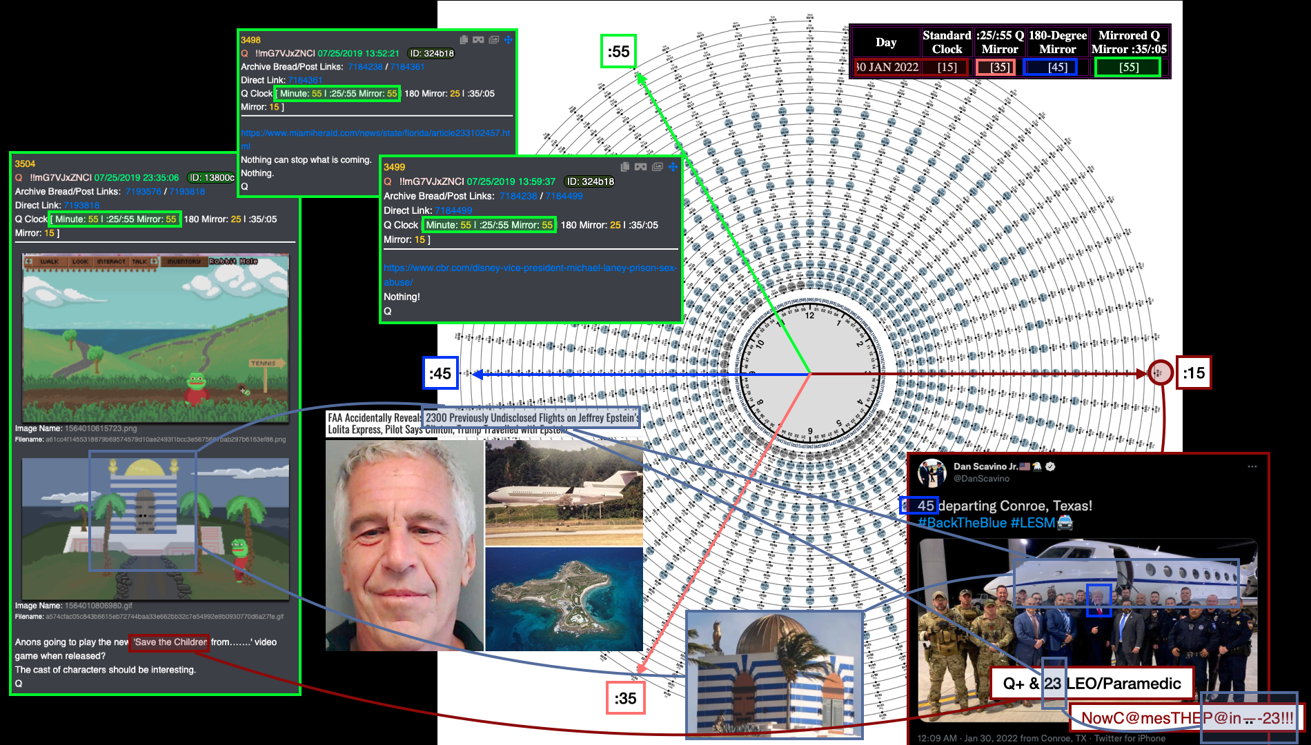
Task: Click the ID: 324b18 badge on post 3498
Action: click(x=431, y=53)
